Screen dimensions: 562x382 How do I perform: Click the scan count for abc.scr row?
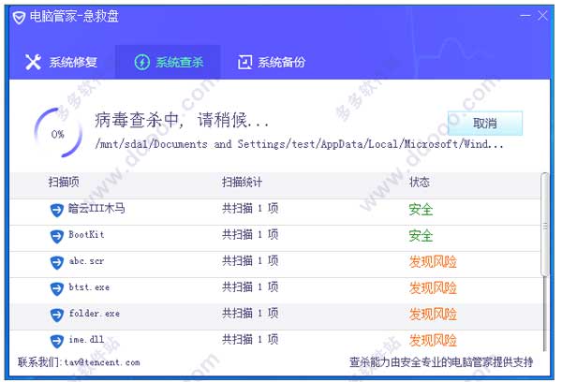[250, 261]
